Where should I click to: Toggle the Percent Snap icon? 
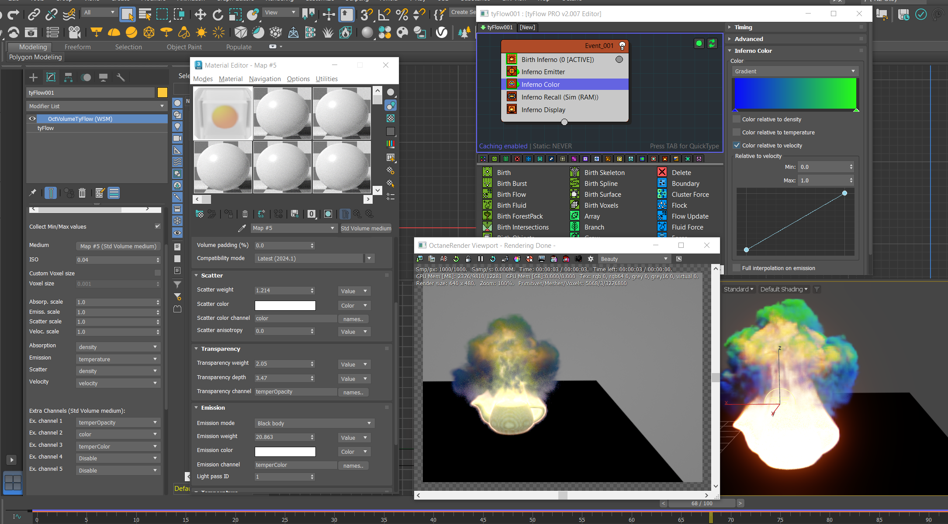[x=401, y=14]
